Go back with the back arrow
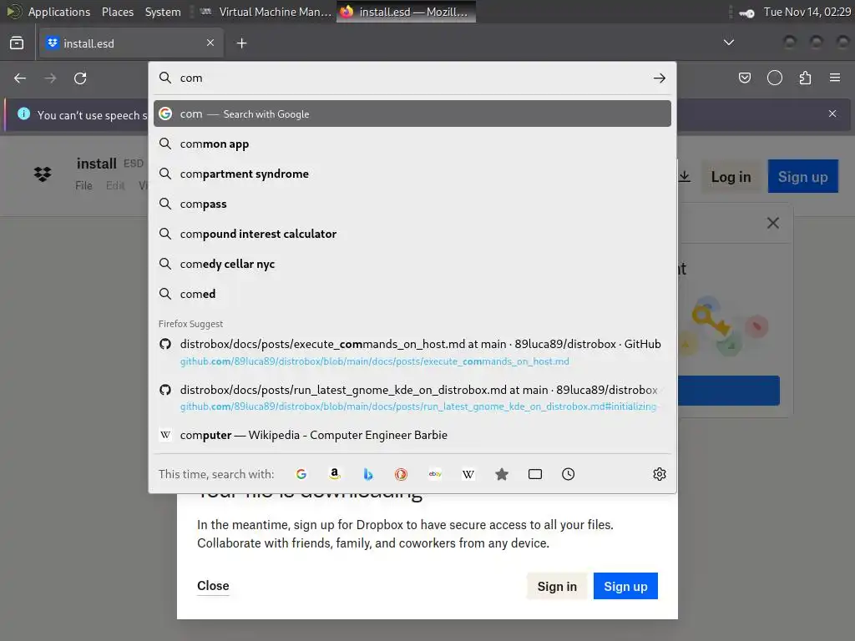Viewport: 855px width, 641px height. pyautogui.click(x=20, y=78)
